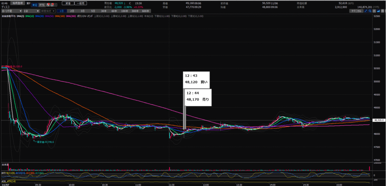Select the 5日 period tab
The width and height of the screenshot is (386, 186).
point(92,11)
